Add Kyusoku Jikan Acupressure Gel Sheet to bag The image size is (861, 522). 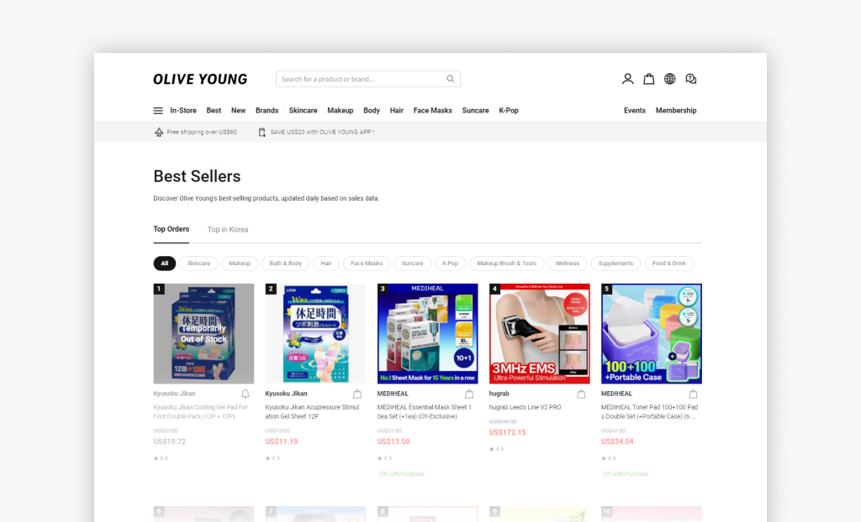tap(357, 394)
